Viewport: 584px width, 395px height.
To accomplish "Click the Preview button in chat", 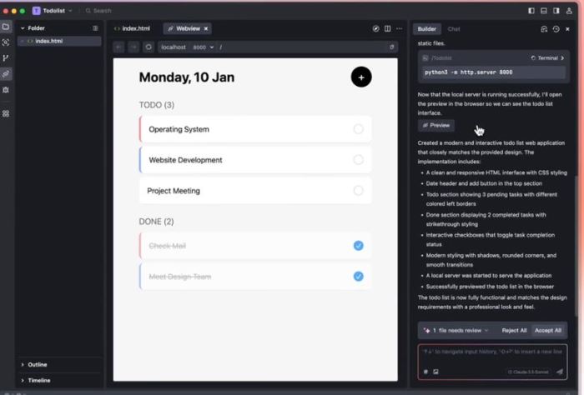I will pyautogui.click(x=436, y=125).
